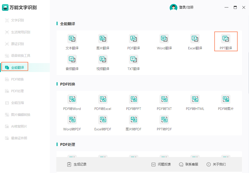Select AI修复照片 in the sidebar
Viewport: 249px width, 173px height.
tap(25, 126)
